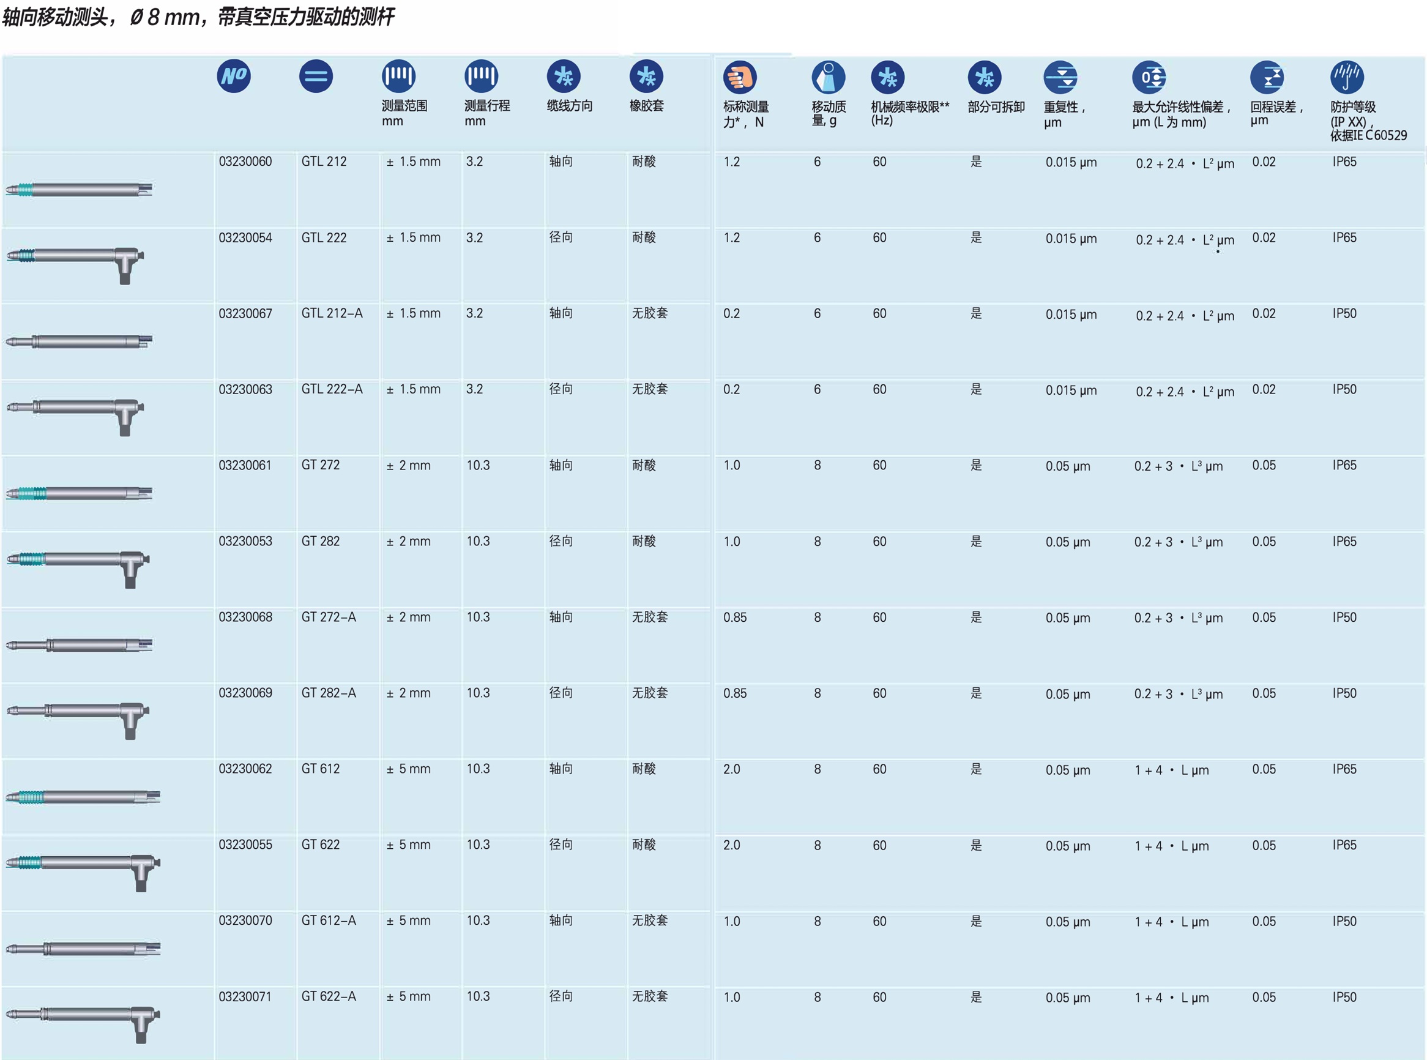
Task: Click the 标称测量力 hand icon
Action: pyautogui.click(x=740, y=78)
